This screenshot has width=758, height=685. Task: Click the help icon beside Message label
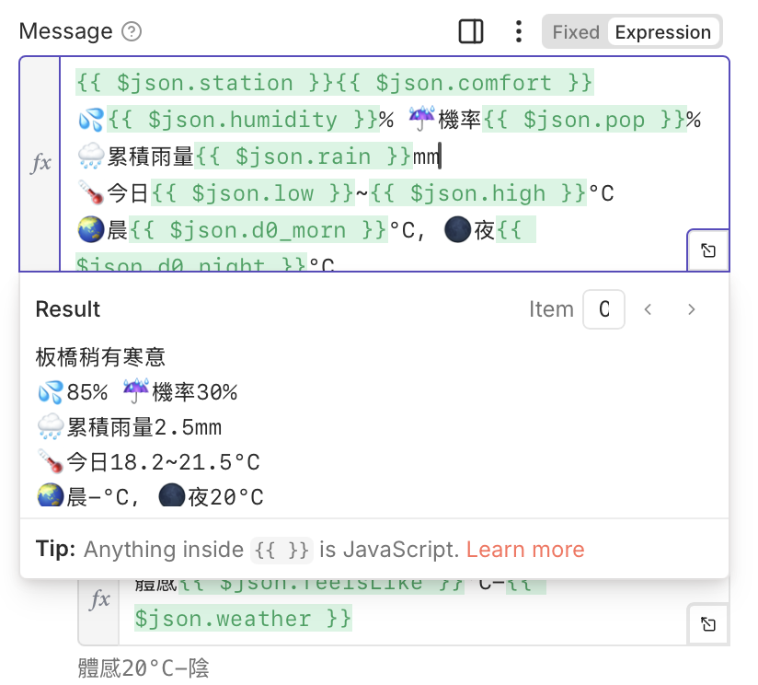(x=132, y=32)
